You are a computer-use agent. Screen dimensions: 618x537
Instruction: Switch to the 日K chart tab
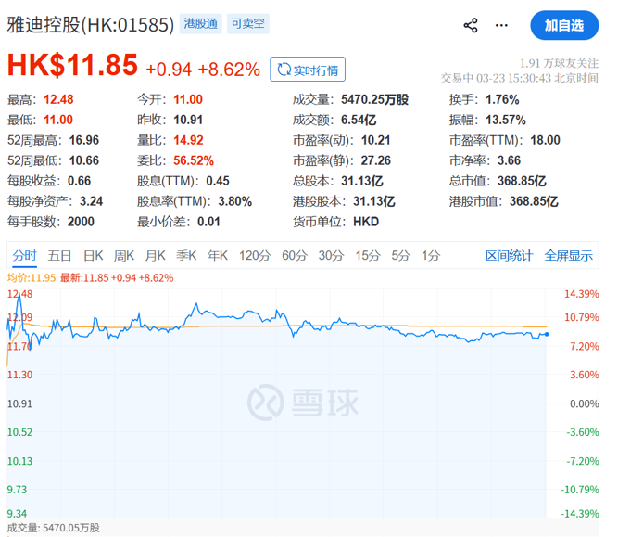click(93, 256)
